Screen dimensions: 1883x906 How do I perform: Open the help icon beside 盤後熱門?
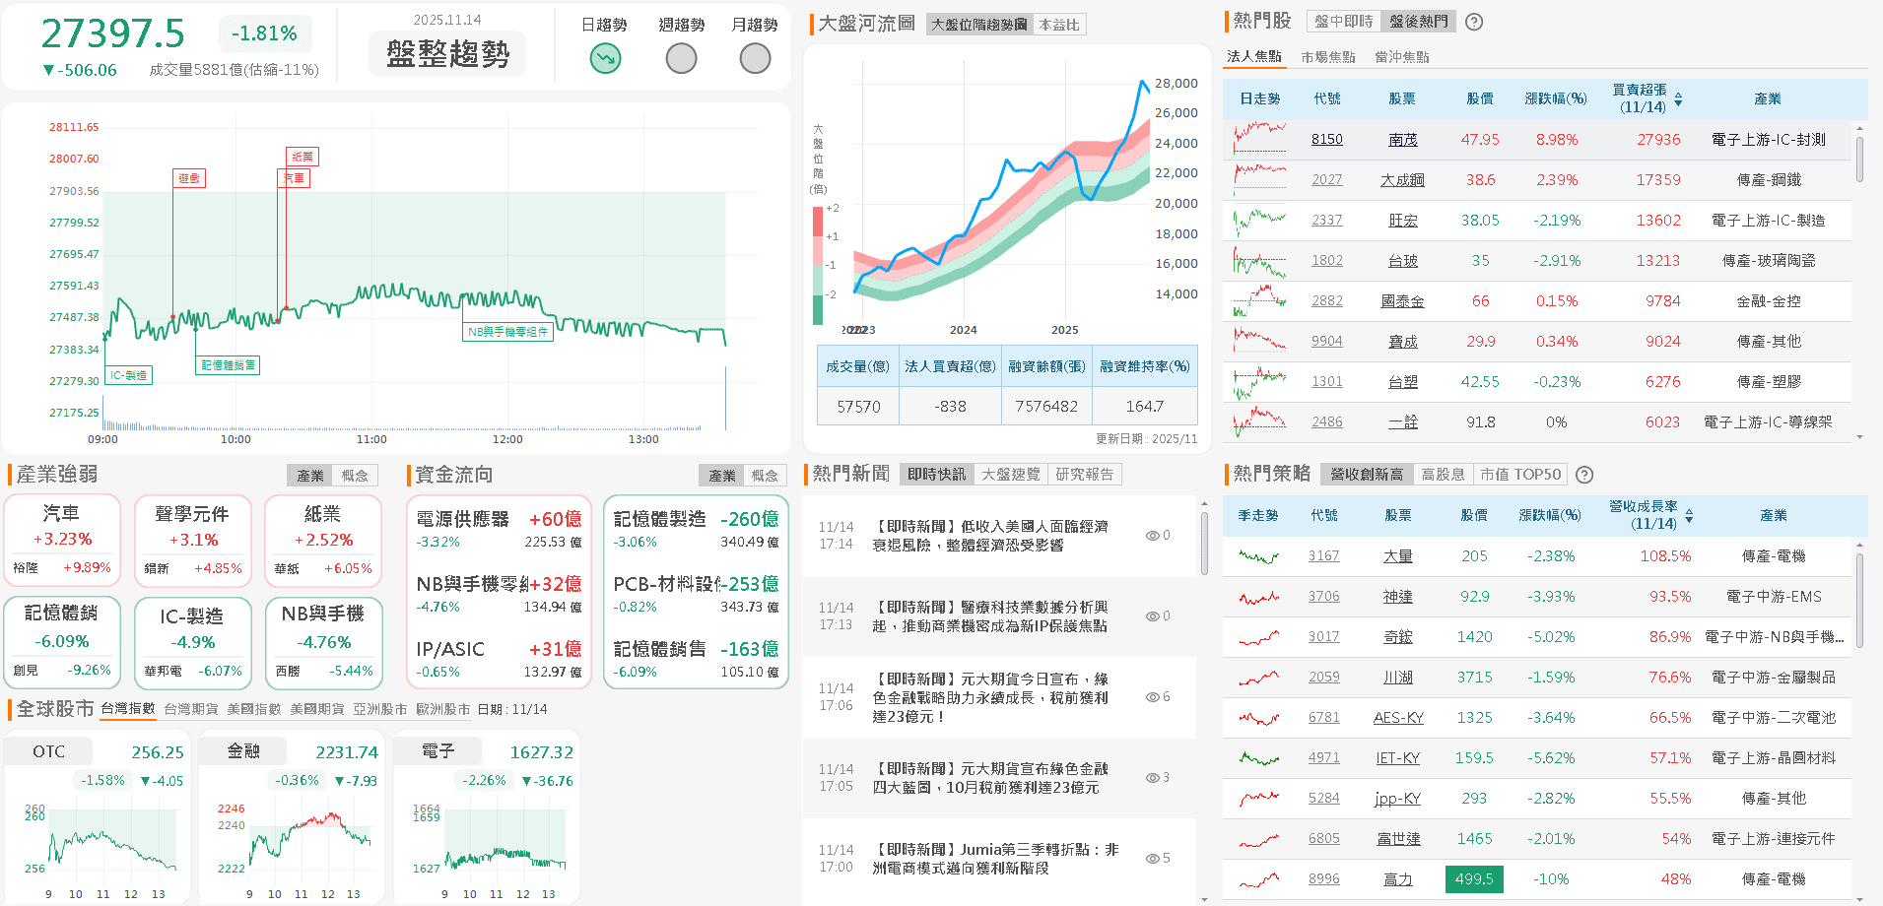coord(1473,21)
